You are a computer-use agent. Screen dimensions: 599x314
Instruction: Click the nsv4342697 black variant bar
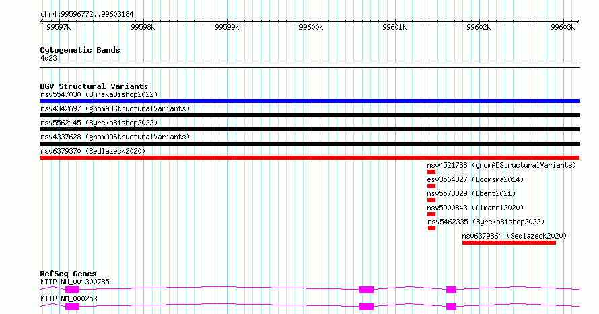click(310, 115)
